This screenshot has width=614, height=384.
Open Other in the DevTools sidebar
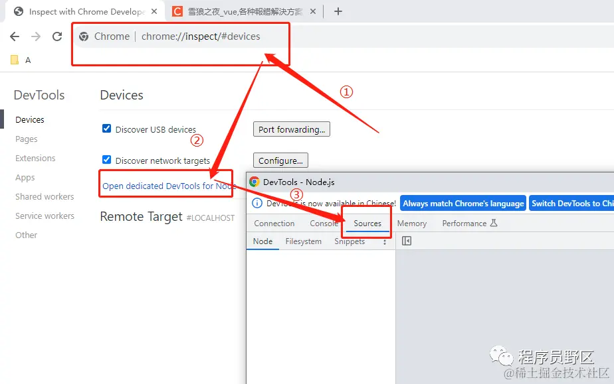pos(26,235)
